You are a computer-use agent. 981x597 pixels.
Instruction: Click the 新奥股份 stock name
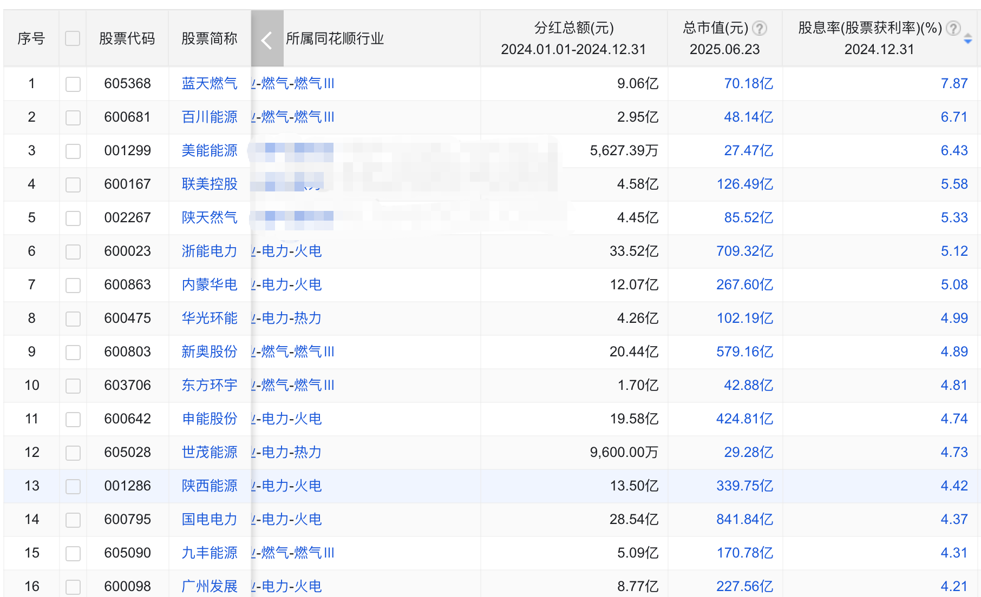coord(210,351)
